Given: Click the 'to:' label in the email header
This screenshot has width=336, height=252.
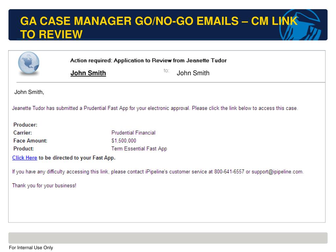Looking at the screenshot, I should (166, 71).
